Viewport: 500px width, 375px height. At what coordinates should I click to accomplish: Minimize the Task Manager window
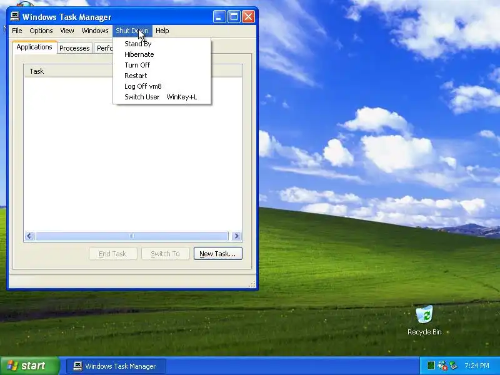click(x=219, y=17)
